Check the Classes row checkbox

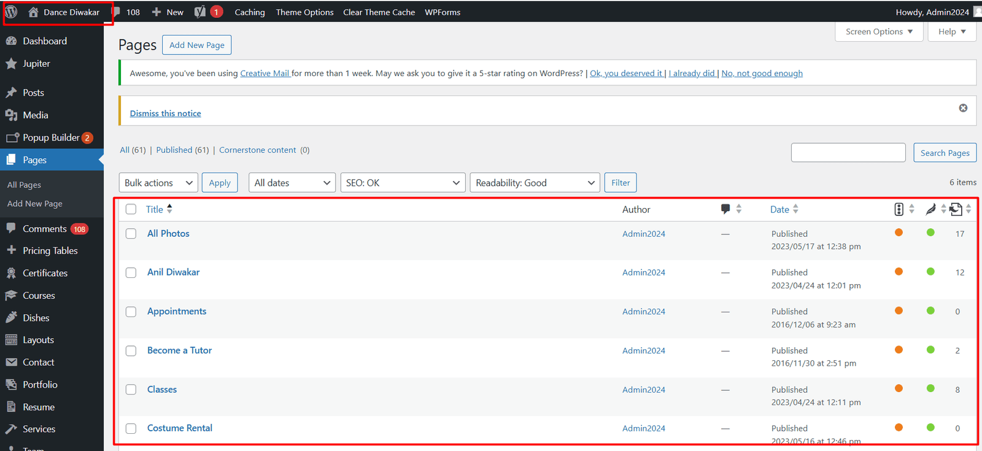point(131,390)
